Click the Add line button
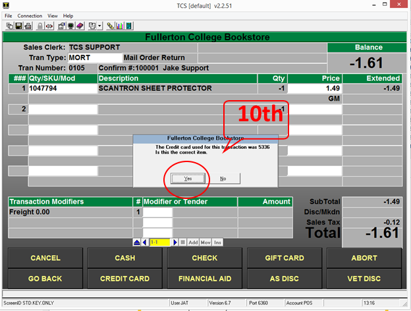This screenshot has height=311, width=411. click(x=193, y=242)
